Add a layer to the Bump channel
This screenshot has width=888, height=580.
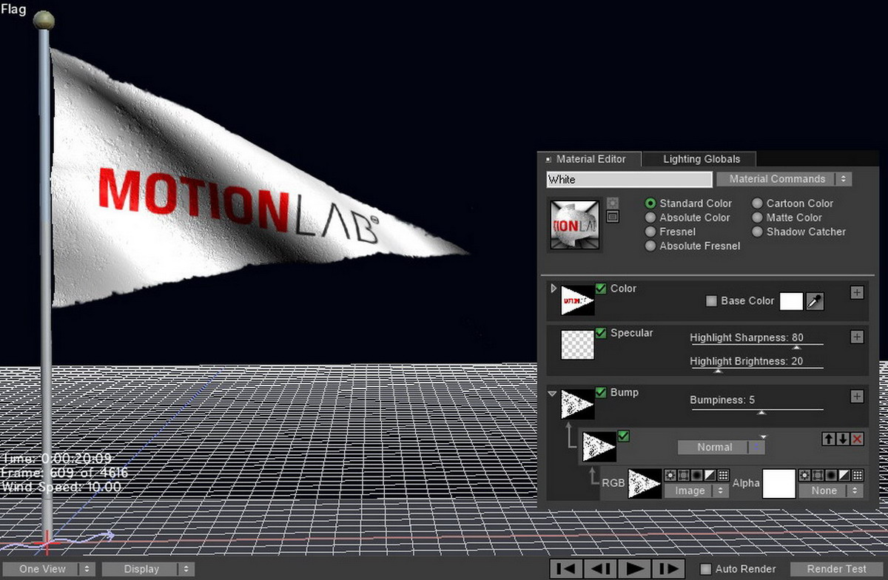tap(857, 397)
